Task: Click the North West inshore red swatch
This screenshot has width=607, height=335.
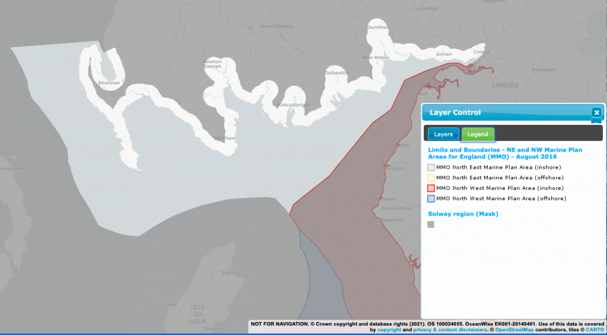Action: (x=432, y=188)
